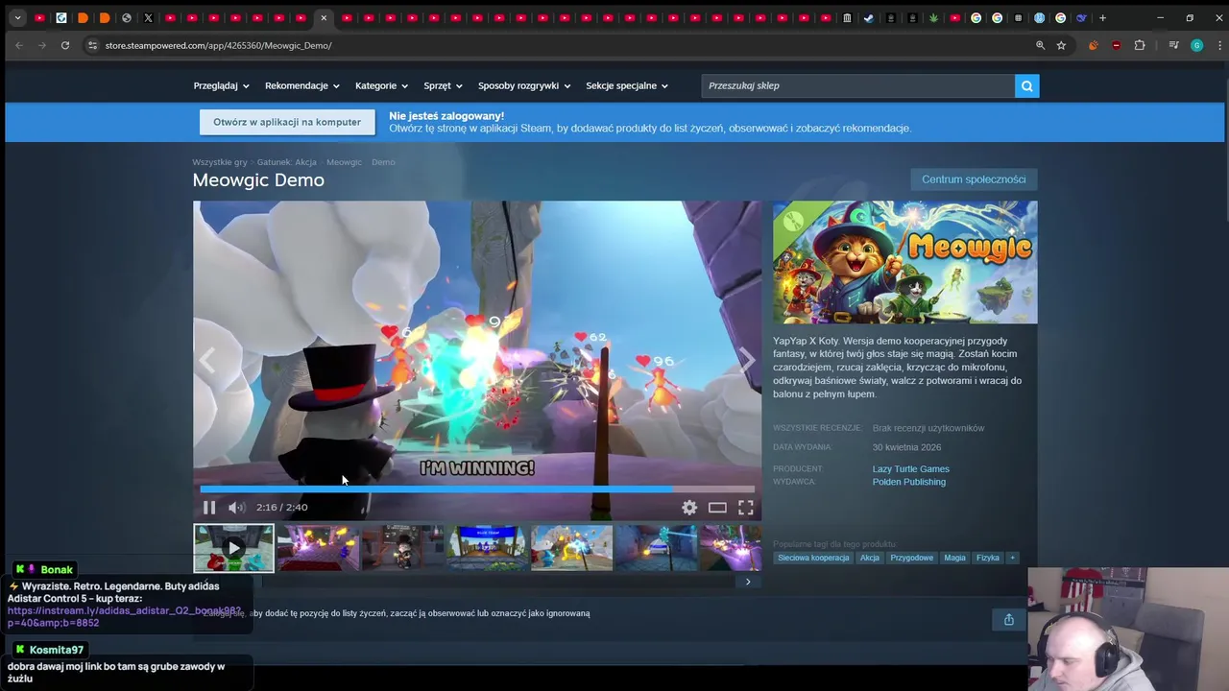Open tab search dropdown arrow
Viewport: 1229px width, 691px height.
(17, 17)
